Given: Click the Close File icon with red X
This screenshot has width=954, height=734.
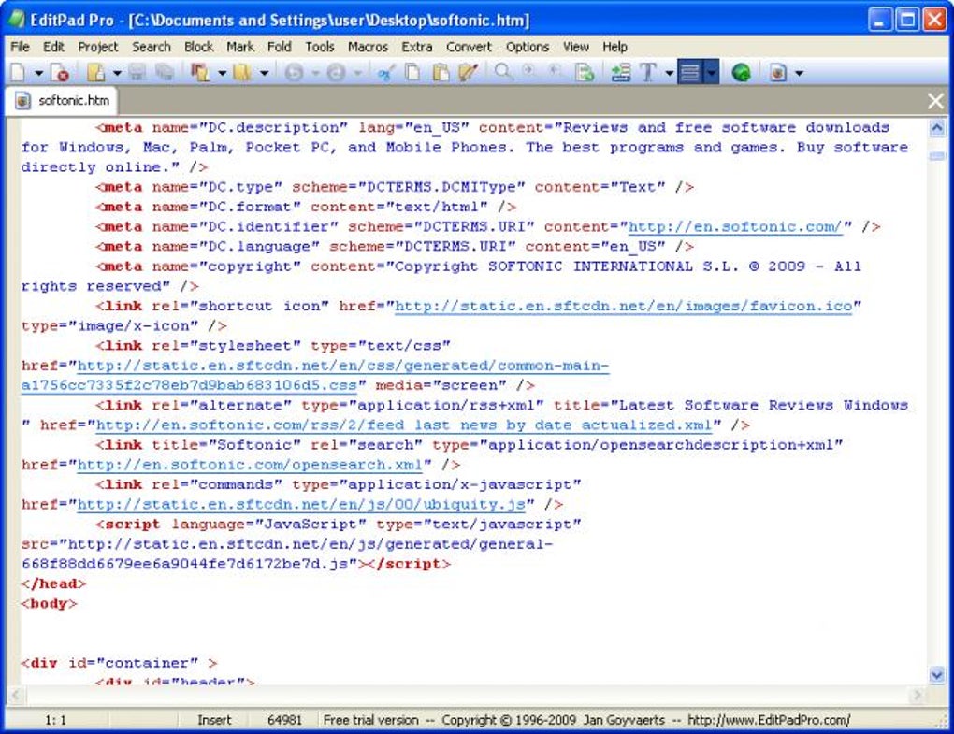Looking at the screenshot, I should [60, 72].
